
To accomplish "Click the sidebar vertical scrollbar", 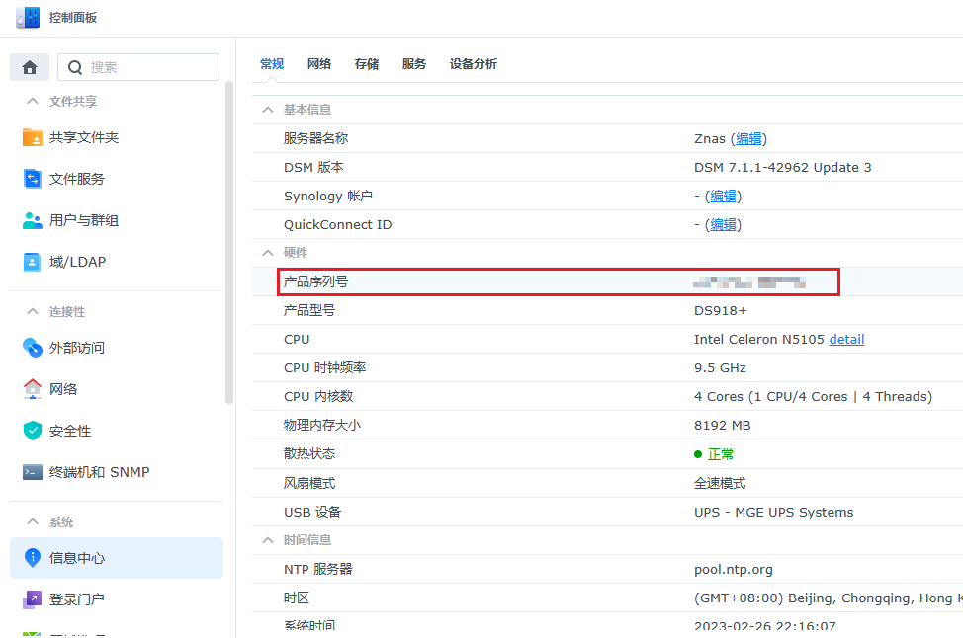I will 229,242.
